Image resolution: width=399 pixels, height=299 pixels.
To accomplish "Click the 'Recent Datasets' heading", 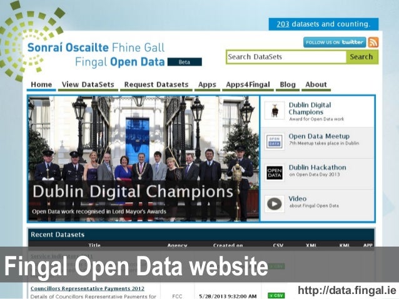I will pos(58,235).
